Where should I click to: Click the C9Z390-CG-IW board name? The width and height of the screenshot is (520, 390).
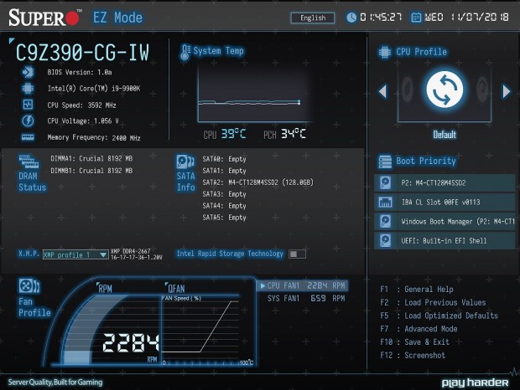click(82, 53)
